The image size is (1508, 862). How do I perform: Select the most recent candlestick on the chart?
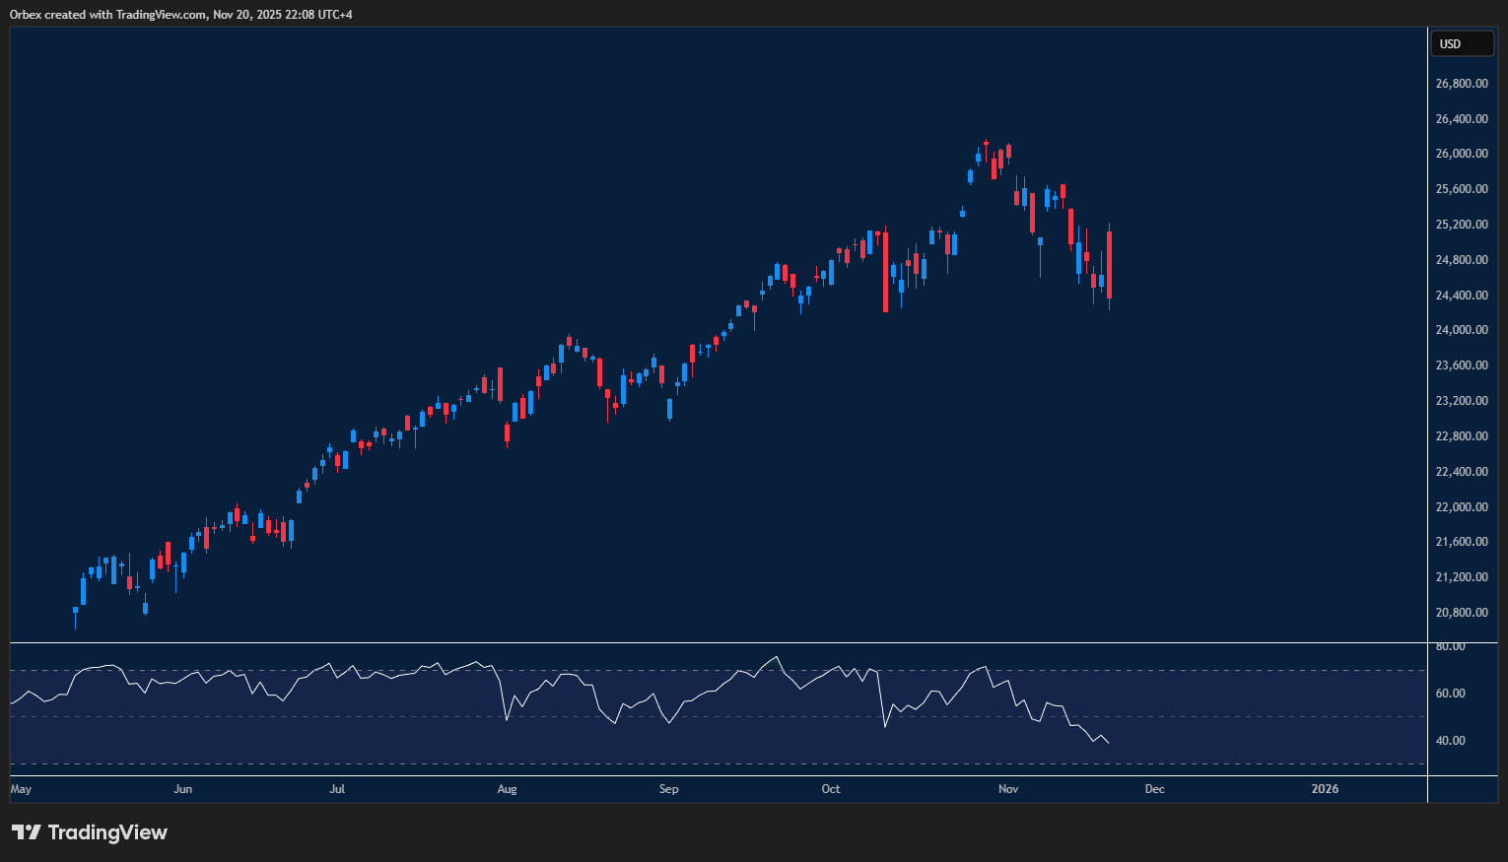(x=1109, y=266)
